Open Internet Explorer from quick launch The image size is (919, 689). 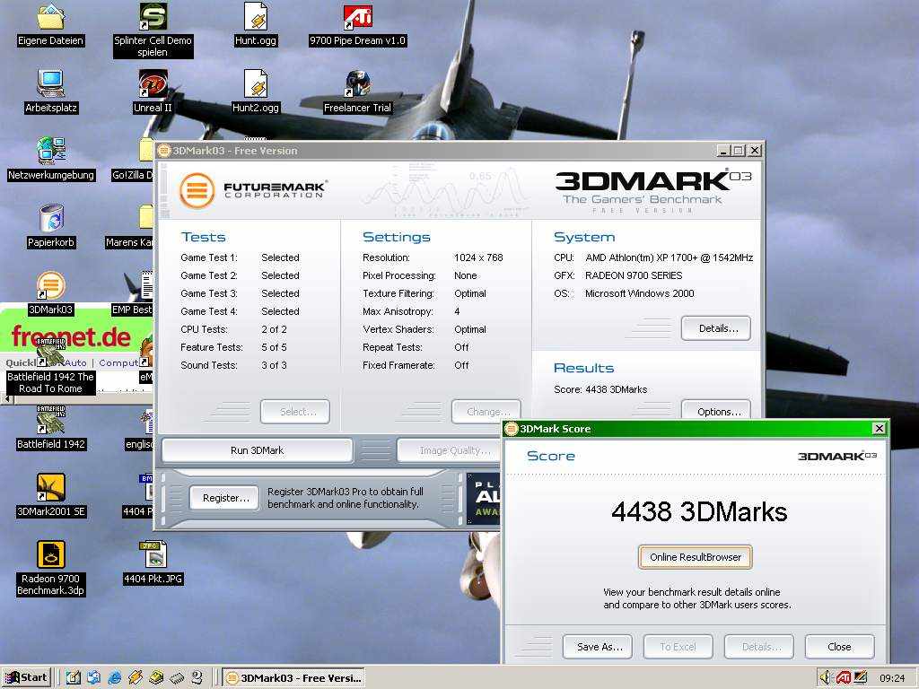point(115,678)
